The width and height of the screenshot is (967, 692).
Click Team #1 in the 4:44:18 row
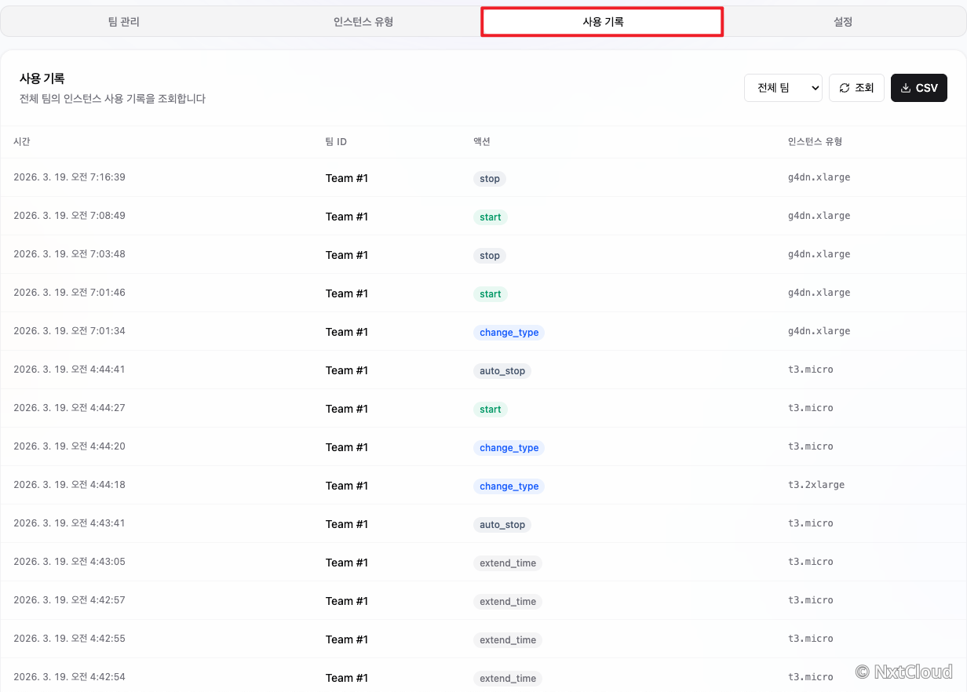point(347,486)
